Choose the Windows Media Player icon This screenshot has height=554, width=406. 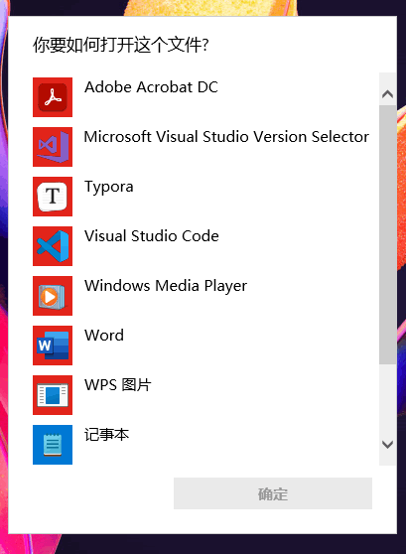[53, 296]
